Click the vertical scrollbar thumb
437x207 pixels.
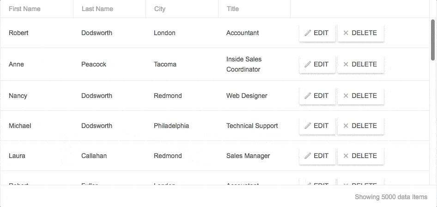433,40
